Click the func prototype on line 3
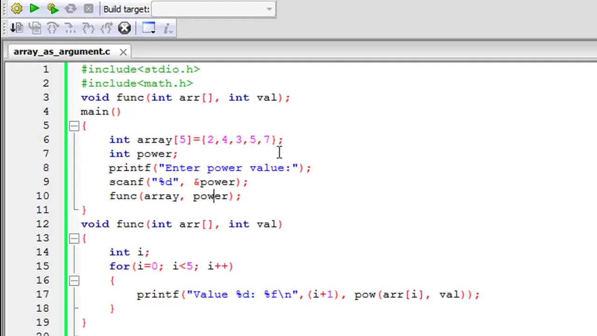Screen dimensions: 597x336 click(x=185, y=97)
